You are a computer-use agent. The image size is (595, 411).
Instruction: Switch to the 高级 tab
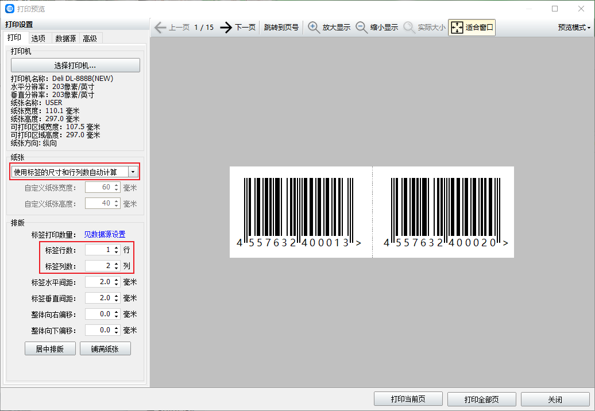90,38
